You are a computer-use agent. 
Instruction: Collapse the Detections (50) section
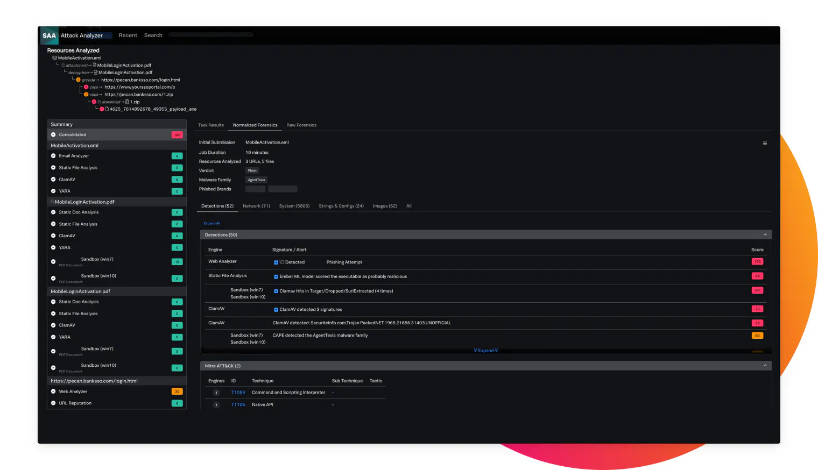[x=765, y=234]
